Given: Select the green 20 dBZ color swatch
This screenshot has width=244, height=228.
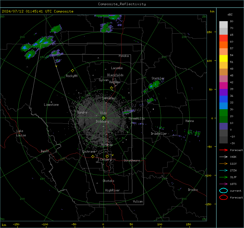Looking at the screenshot, I should pyautogui.click(x=223, y=113).
